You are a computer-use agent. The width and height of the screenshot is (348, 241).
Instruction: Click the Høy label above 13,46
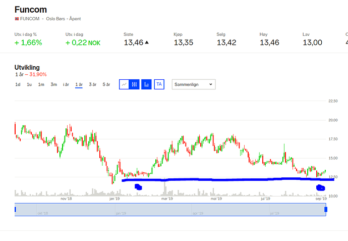[x=263, y=34]
